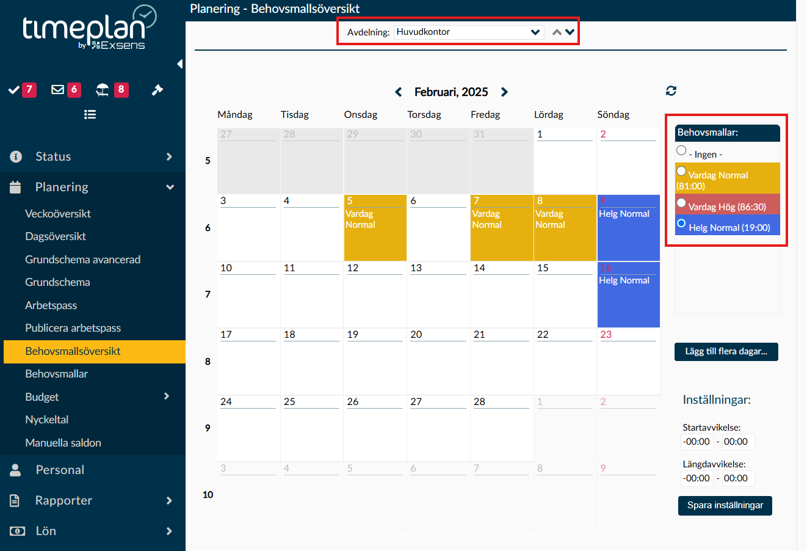Open Dagsöversikt in the Planering menu

coord(56,236)
